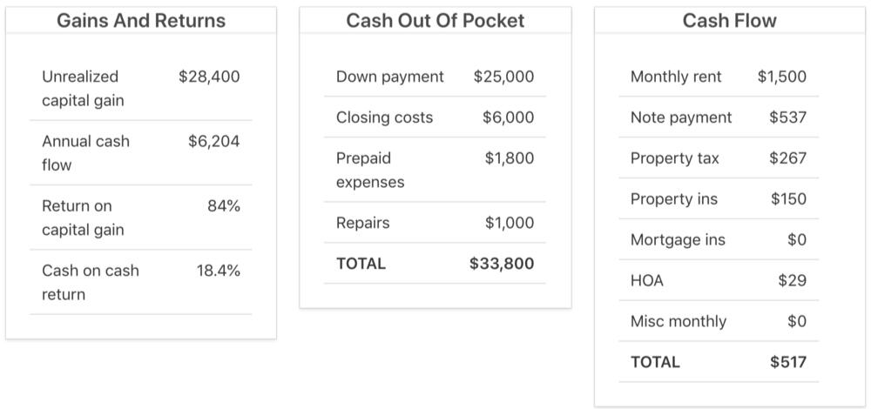Viewport: 871px width, 409px height.
Task: Click the Repairs $1,000 amount
Action: coord(509,223)
